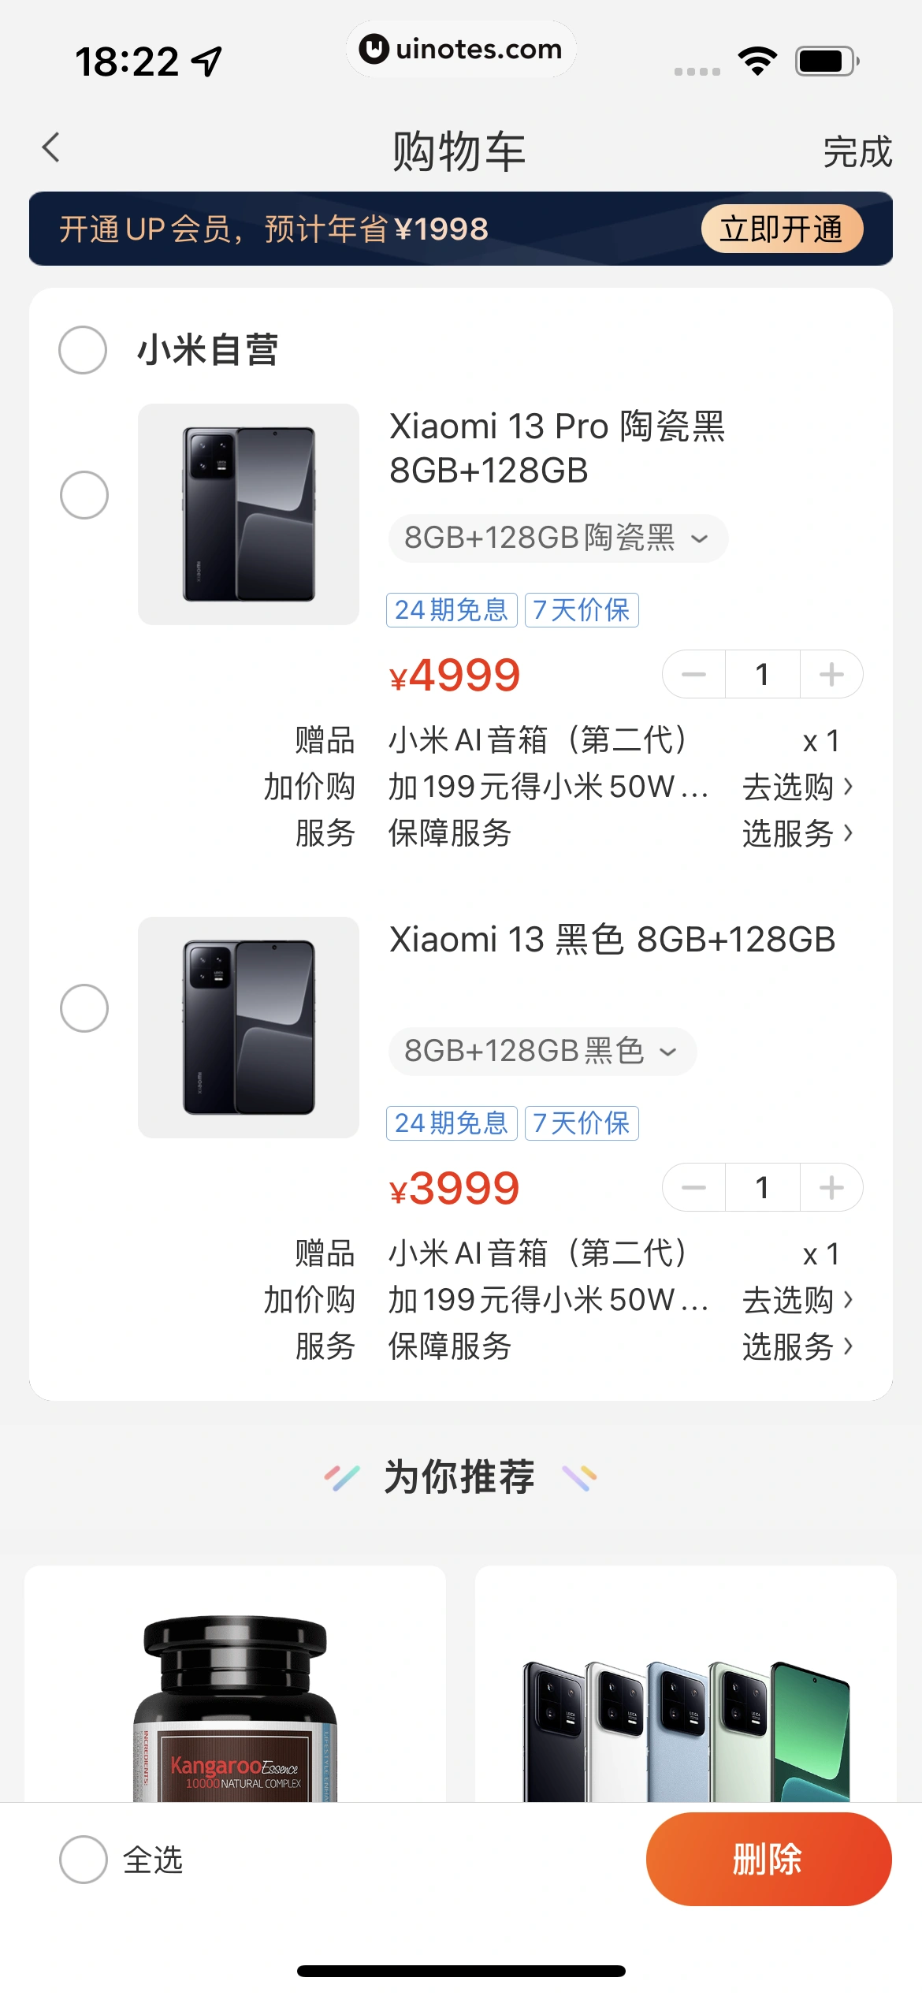Decrease Xiaomi 13 Pro quantity with minus
This screenshot has width=922, height=1996.
coord(693,675)
